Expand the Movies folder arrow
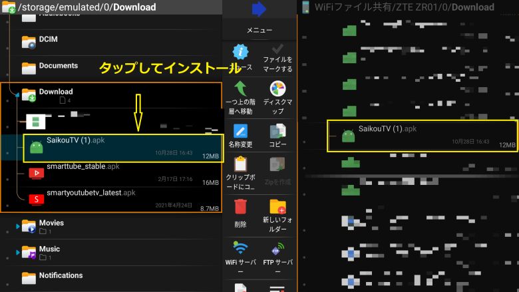Image resolution: width=519 pixels, height=292 pixels. point(17,227)
